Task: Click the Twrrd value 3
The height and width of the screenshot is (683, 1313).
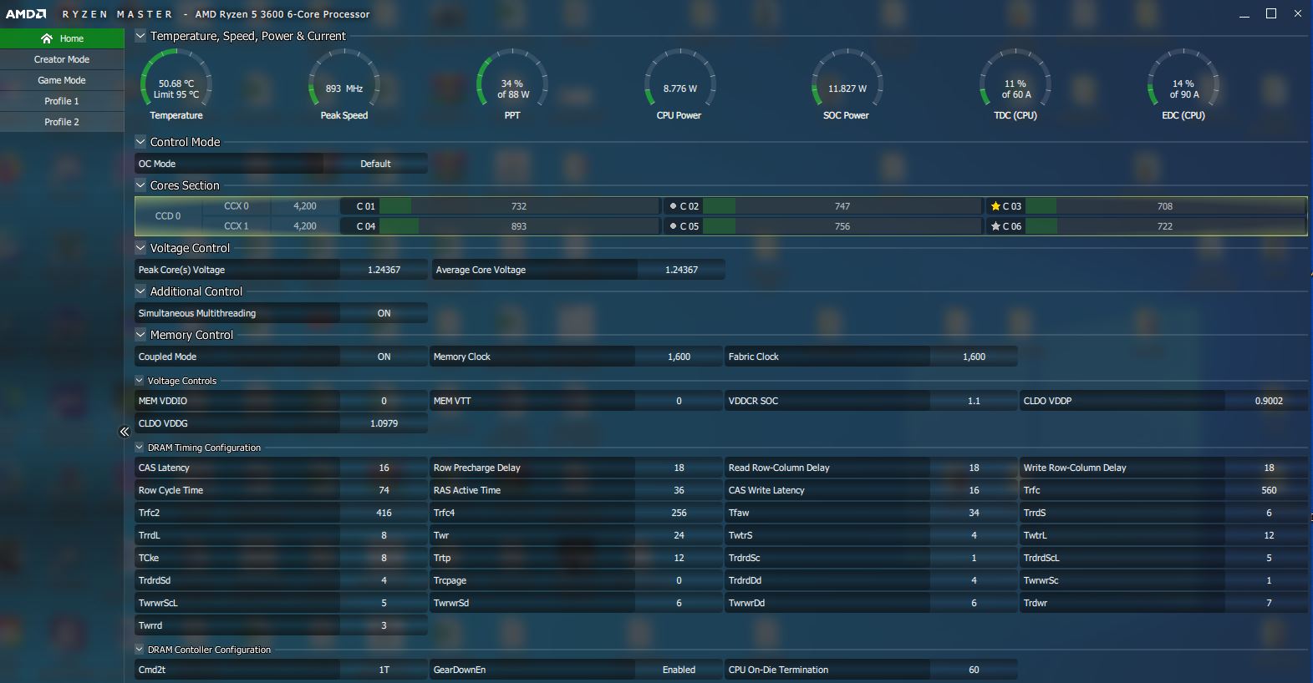Action: [384, 625]
